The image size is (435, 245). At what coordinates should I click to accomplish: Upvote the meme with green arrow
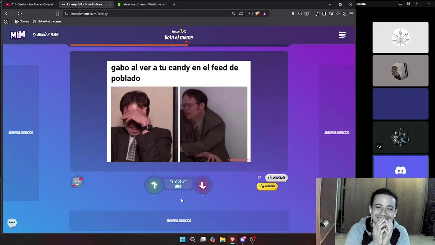(154, 185)
